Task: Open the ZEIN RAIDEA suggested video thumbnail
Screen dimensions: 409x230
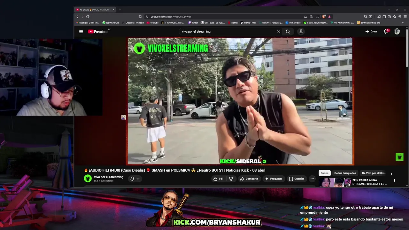Action: click(335, 183)
